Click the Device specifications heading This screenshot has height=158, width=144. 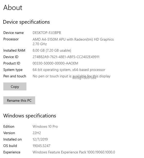[x=26, y=22]
